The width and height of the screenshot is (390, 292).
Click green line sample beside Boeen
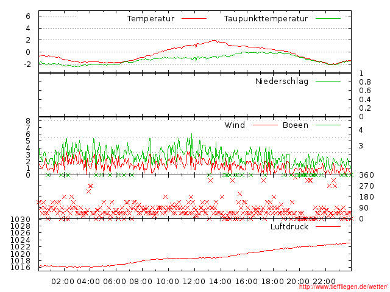(x=328, y=125)
